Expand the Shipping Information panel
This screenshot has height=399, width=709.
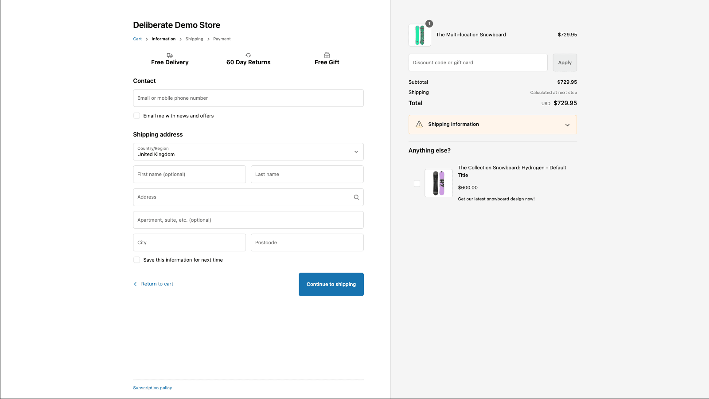pos(568,125)
